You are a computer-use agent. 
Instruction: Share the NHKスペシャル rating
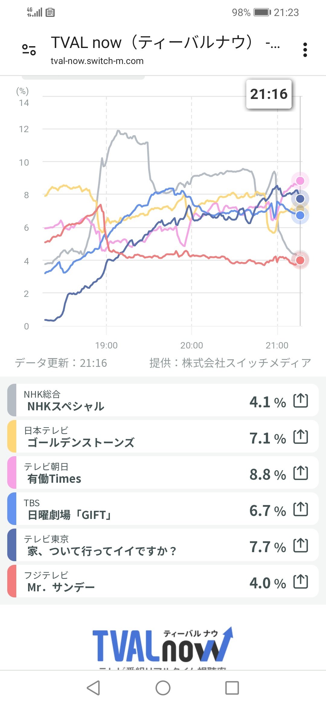[301, 401]
